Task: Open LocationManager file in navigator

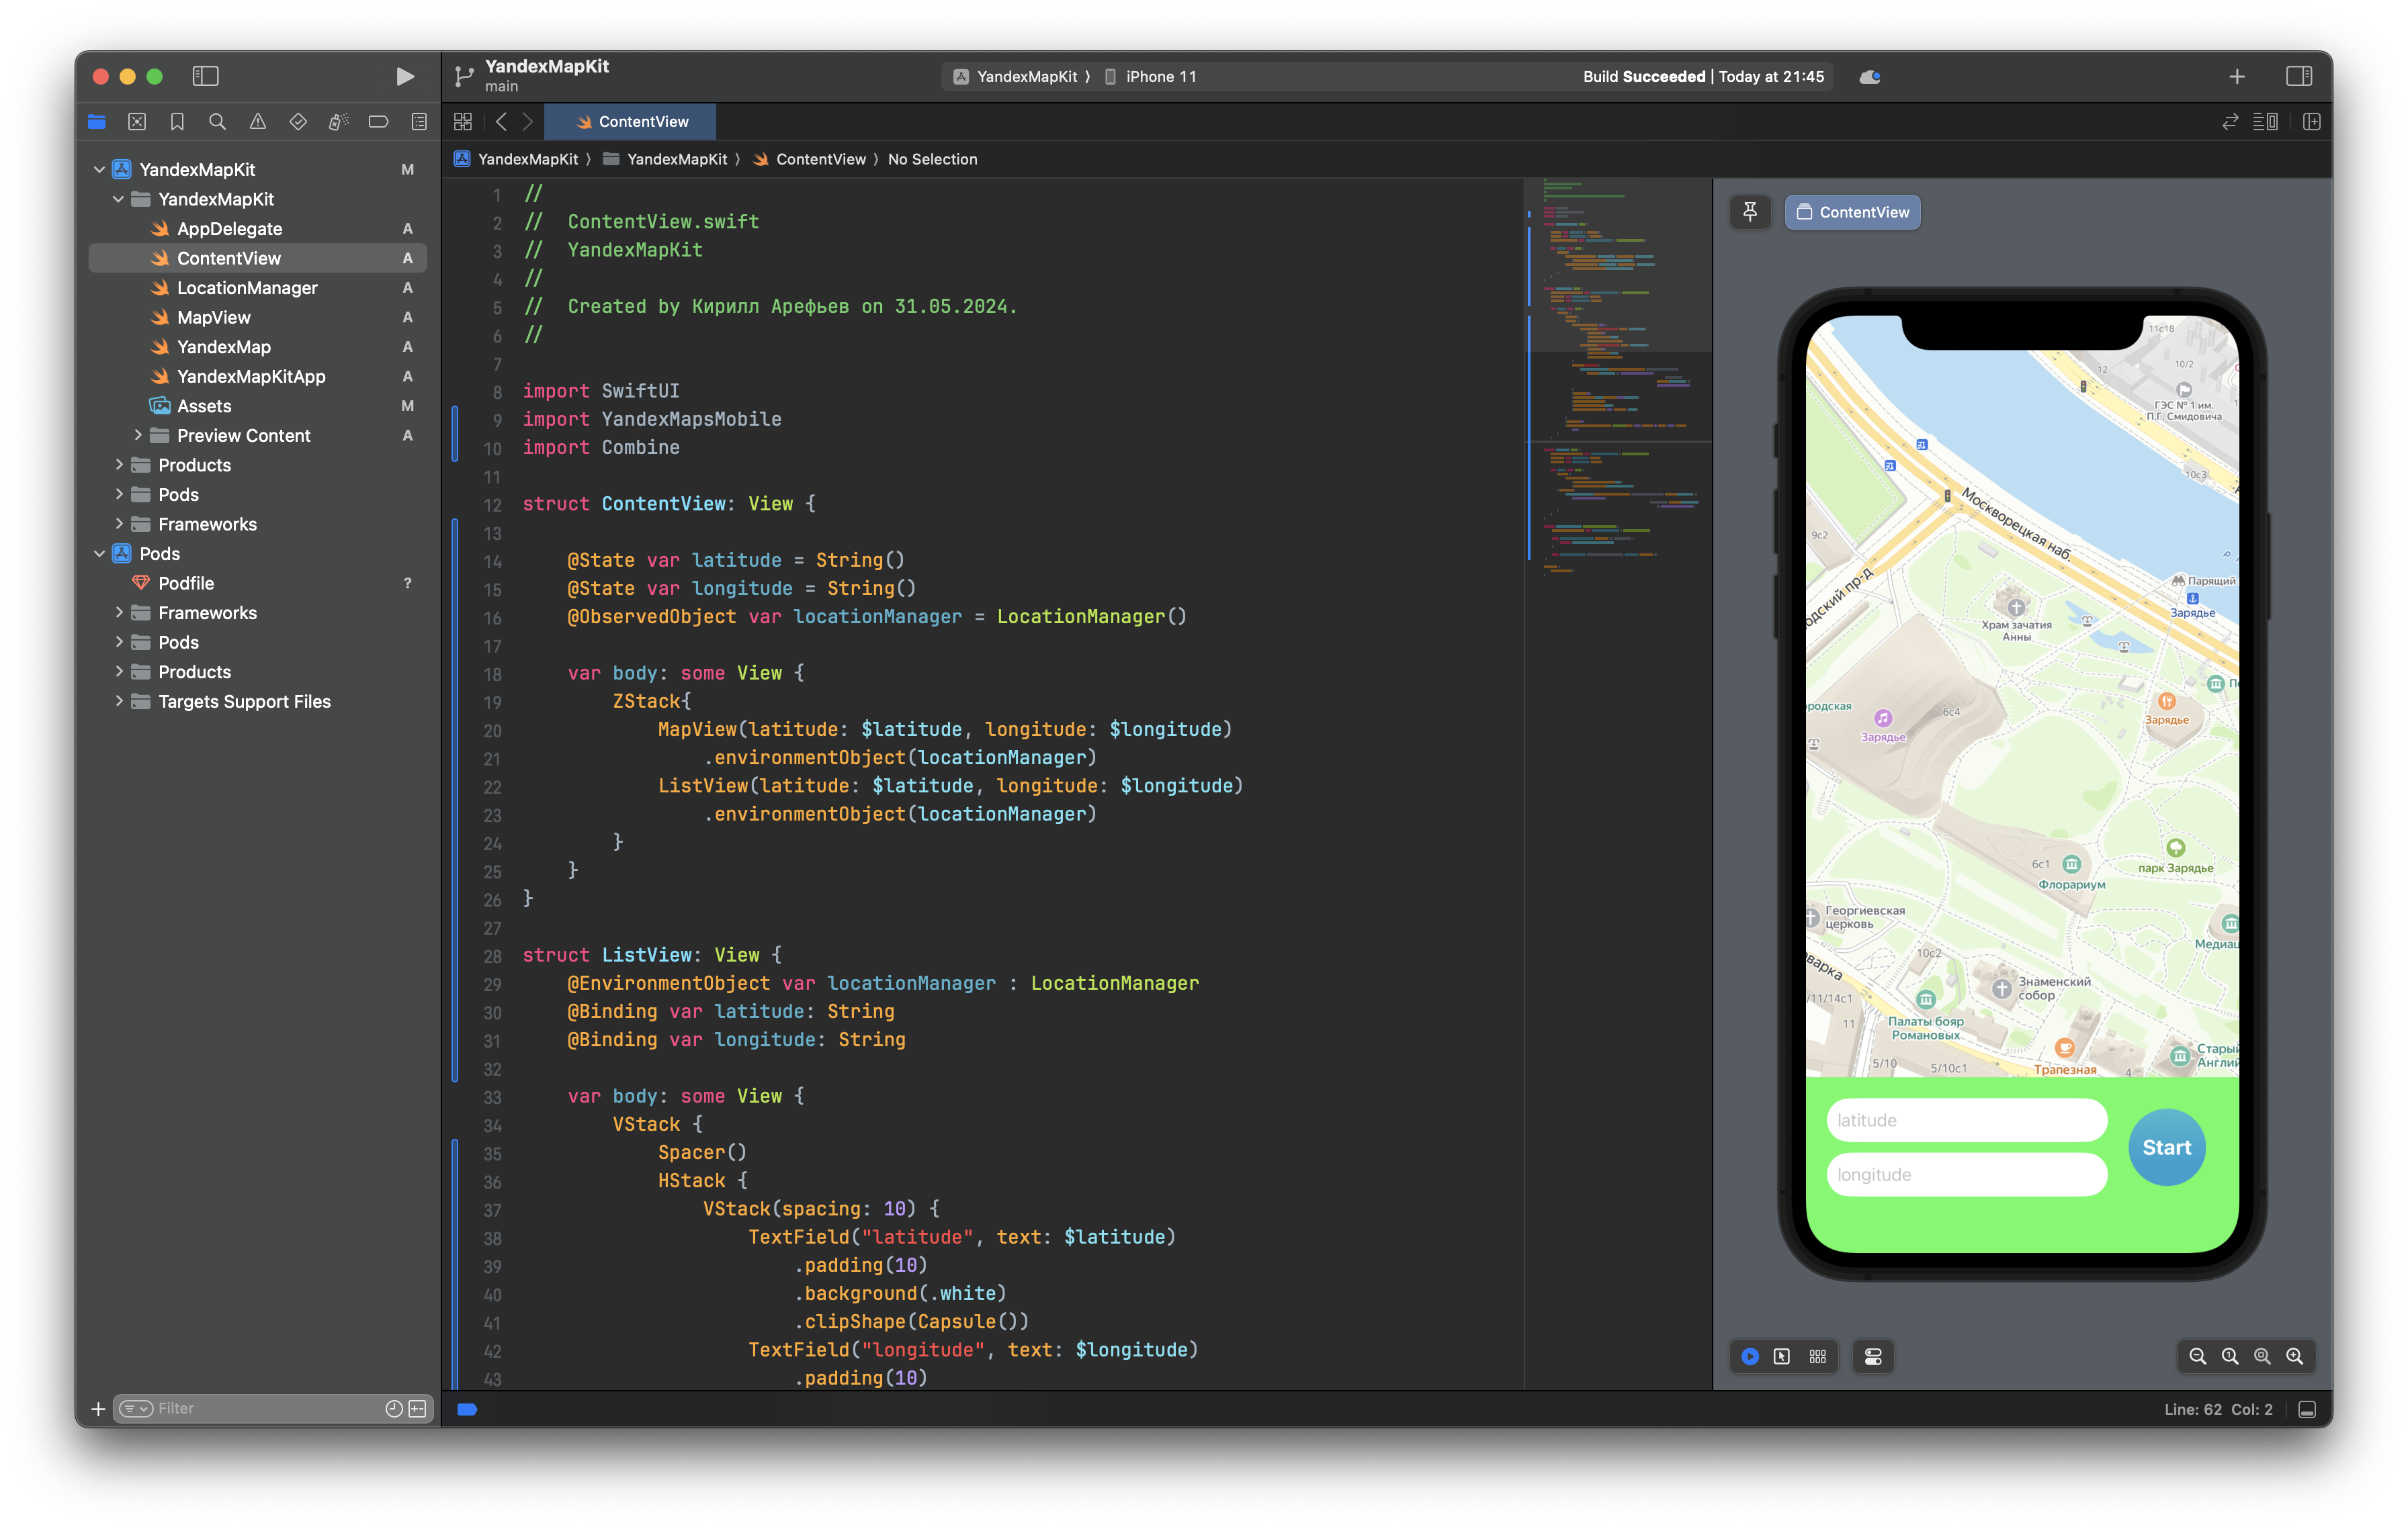Action: 247,288
